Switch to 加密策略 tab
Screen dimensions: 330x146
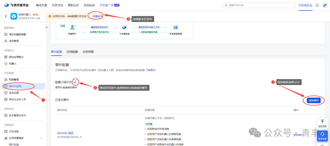coord(88,52)
